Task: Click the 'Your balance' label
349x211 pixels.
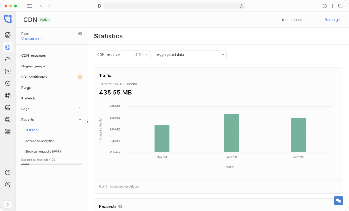Action: 292,19
